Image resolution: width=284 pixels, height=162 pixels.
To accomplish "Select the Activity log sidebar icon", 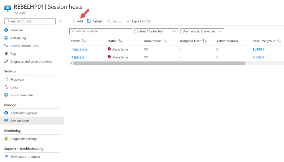I will 6,38.
